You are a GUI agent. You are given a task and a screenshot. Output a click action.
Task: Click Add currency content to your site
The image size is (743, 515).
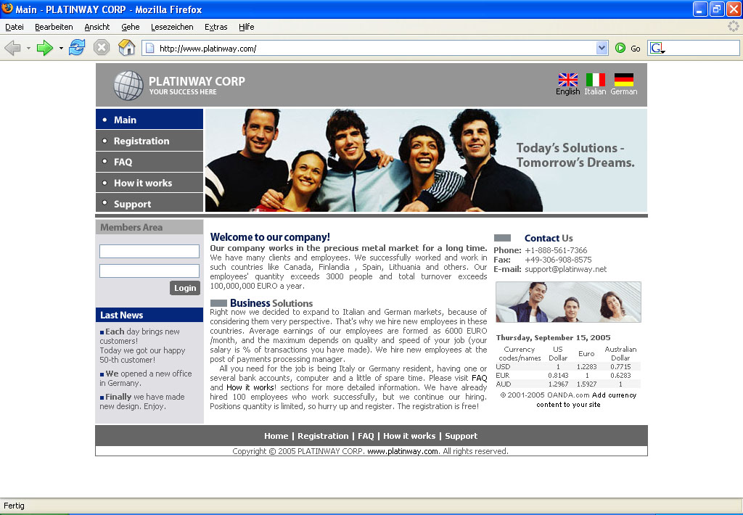click(x=586, y=400)
